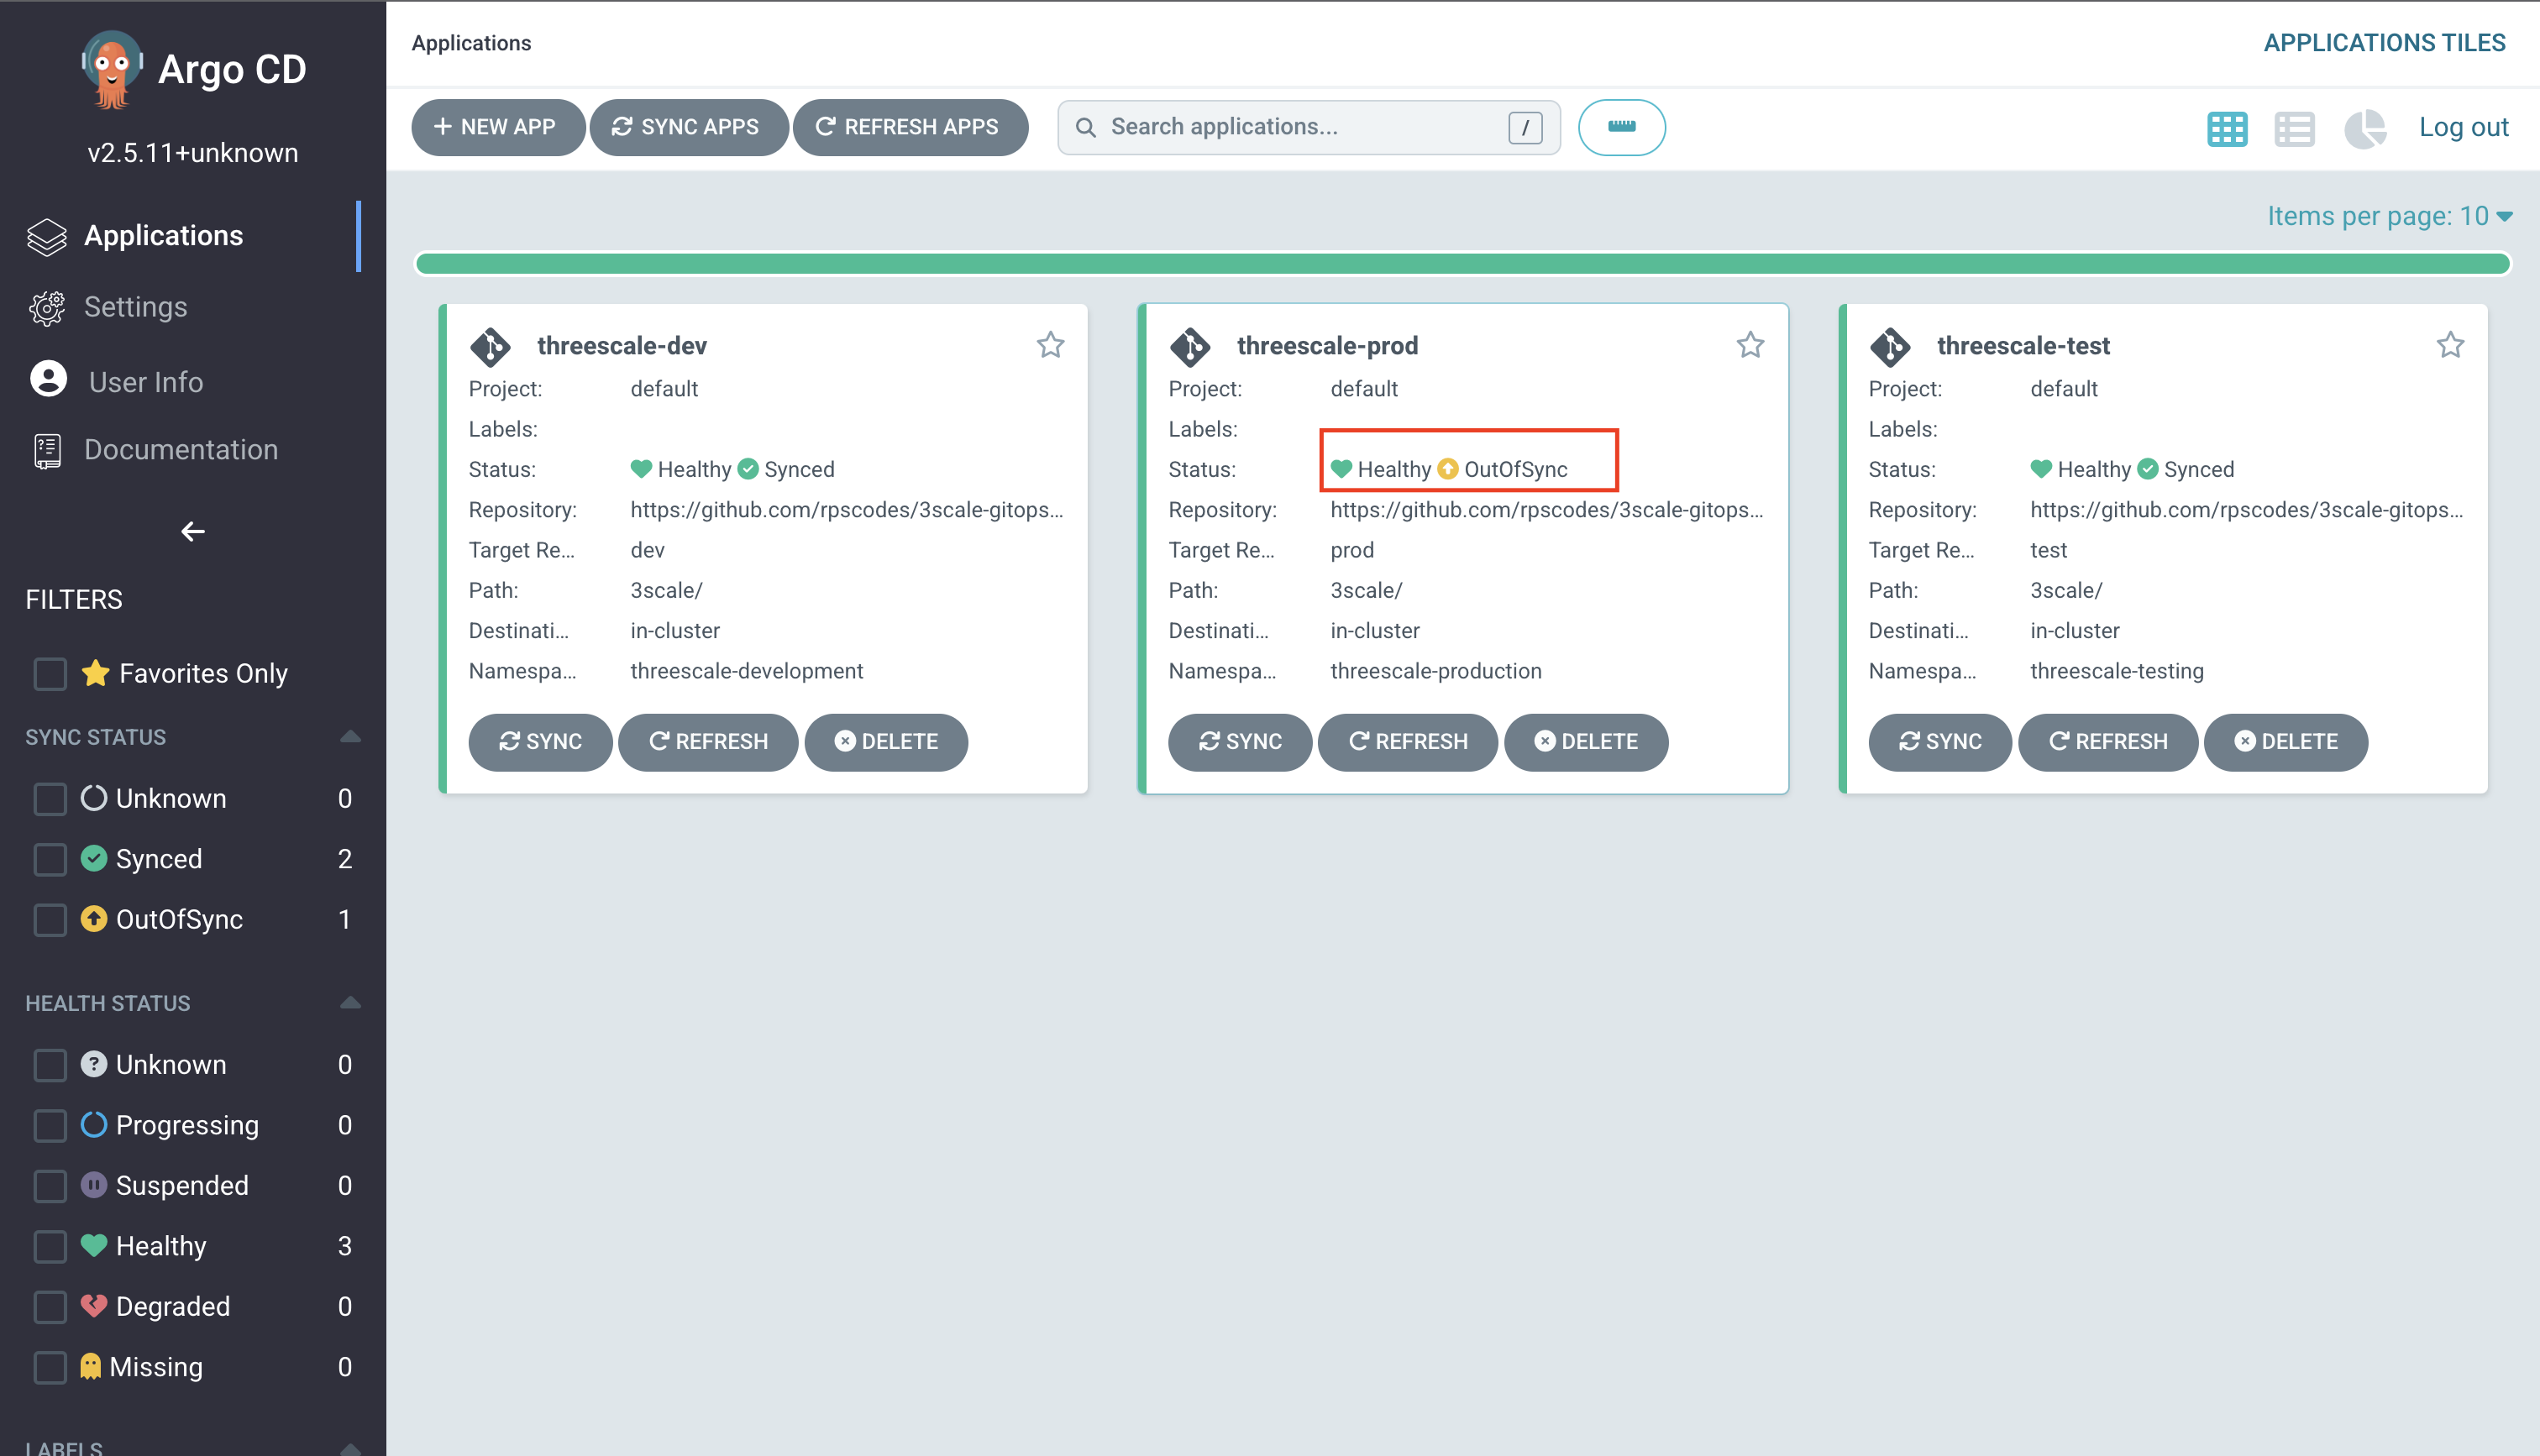Mark threescale-dev as favorite with the star

1049,345
